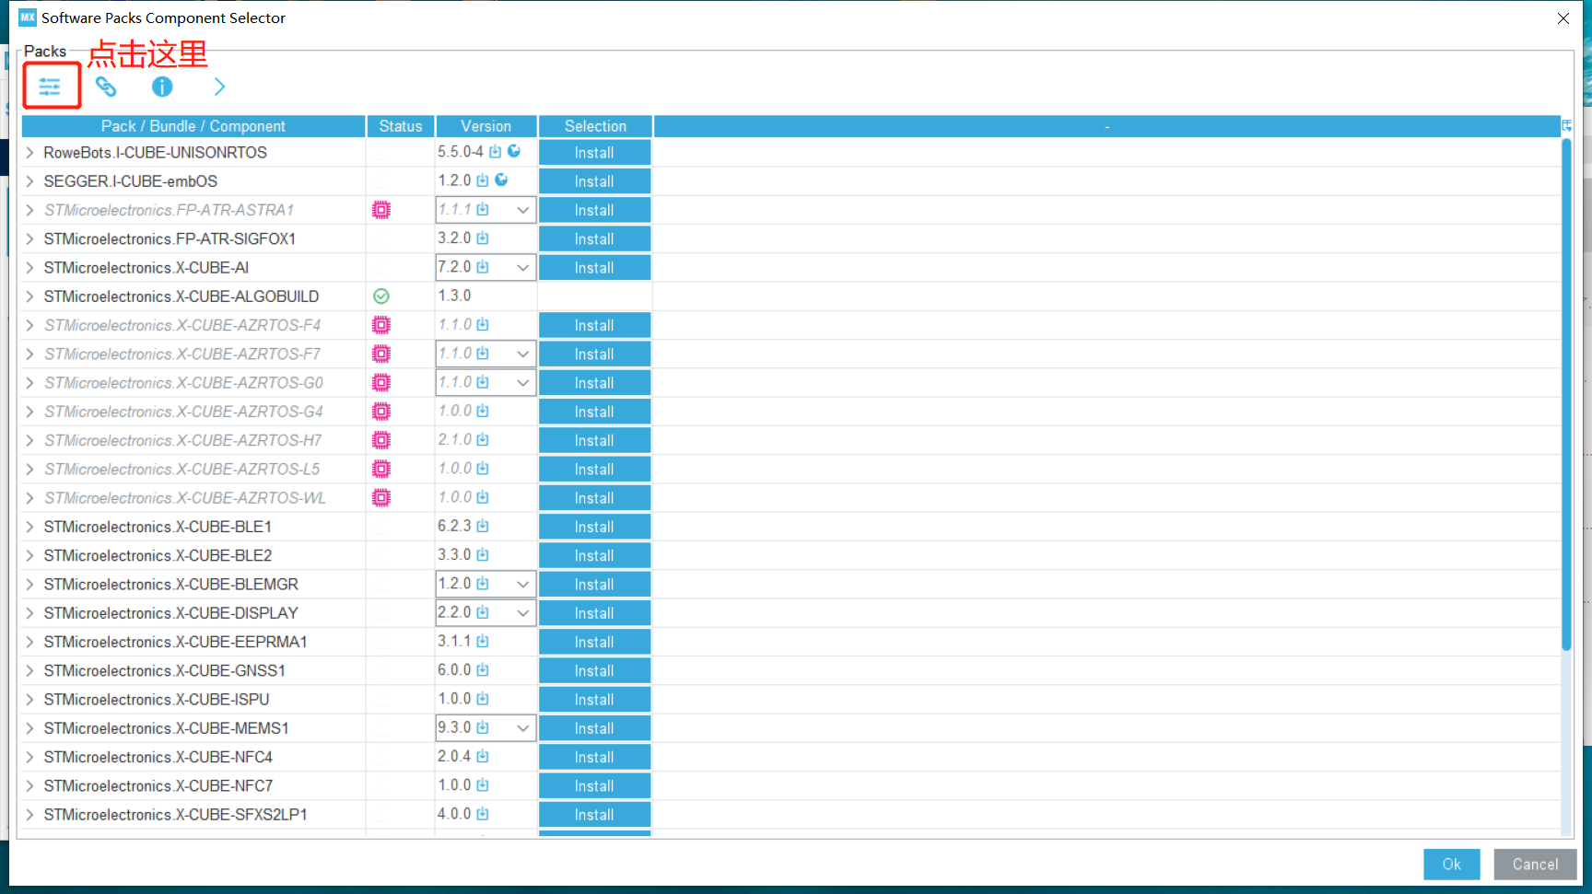Image resolution: width=1592 pixels, height=894 pixels.
Task: Install the X-CUBE-ISPU pack
Action: [x=594, y=699]
